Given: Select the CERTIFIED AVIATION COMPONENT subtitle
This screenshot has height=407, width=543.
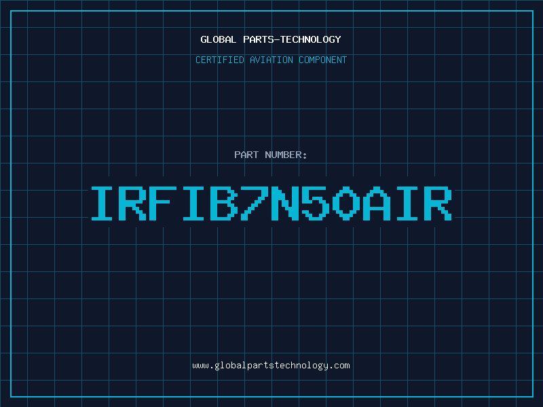Looking at the screenshot, I should coord(271,60).
